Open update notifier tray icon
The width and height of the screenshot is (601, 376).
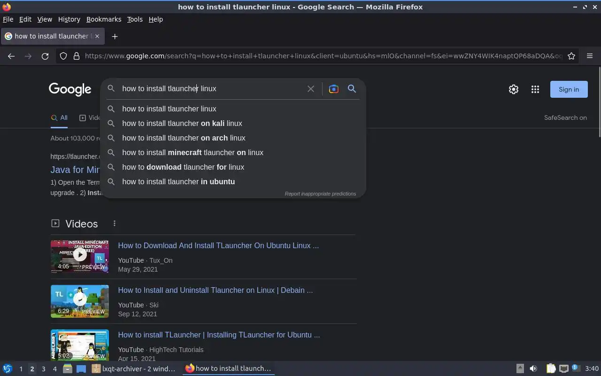pyautogui.click(x=576, y=368)
